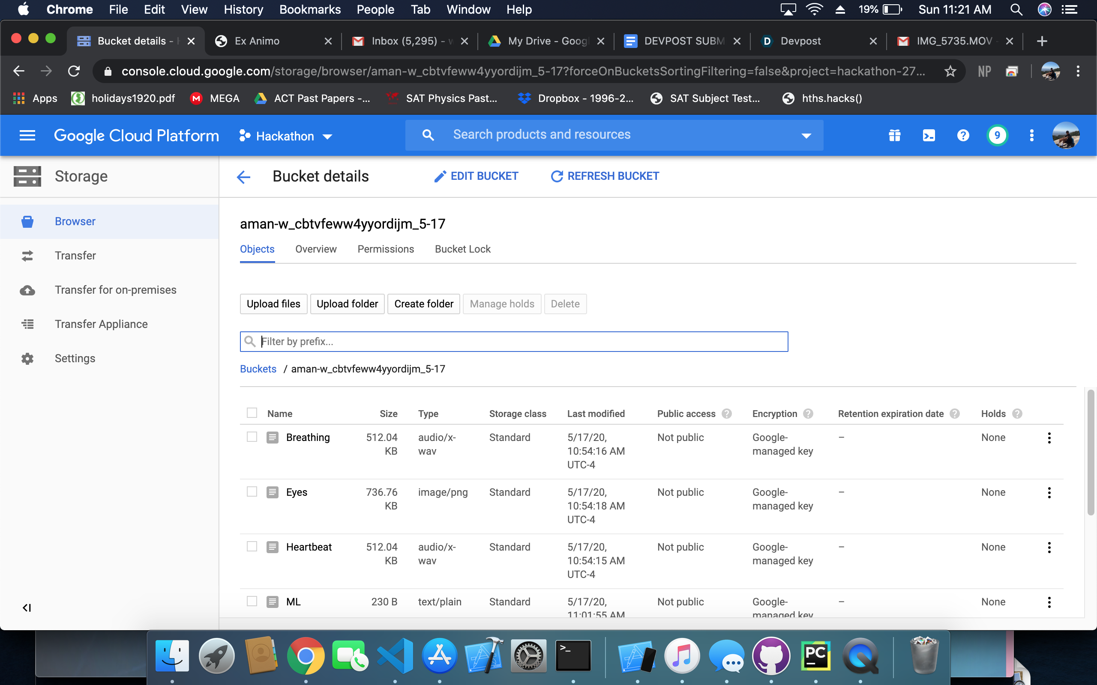Click the free trial gift icon
This screenshot has height=685, width=1097.
point(894,135)
